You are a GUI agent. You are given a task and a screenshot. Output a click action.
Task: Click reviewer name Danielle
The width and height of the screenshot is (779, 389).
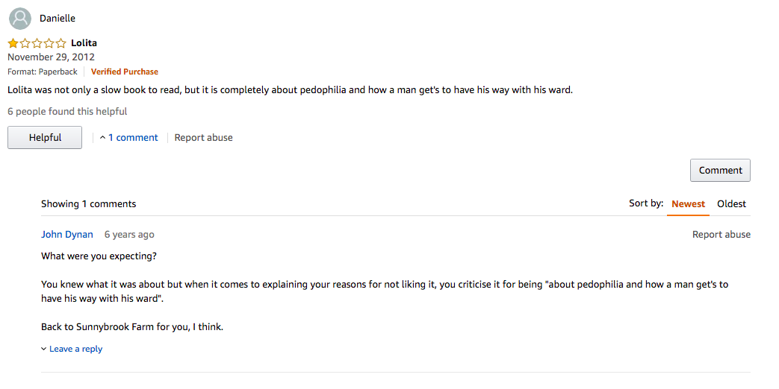pos(58,19)
